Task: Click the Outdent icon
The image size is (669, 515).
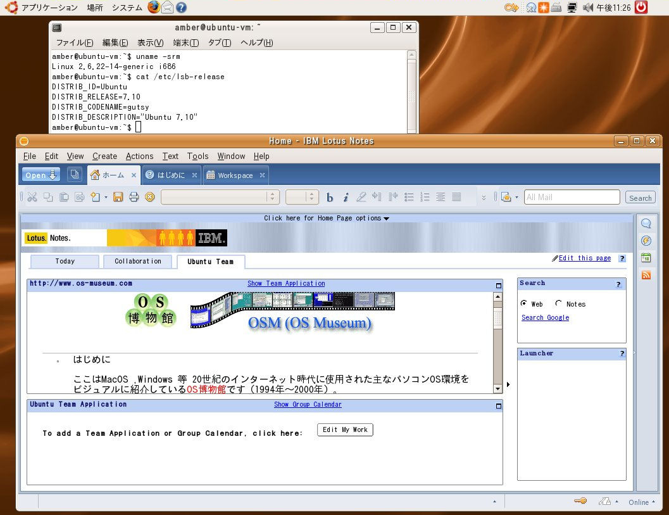Action: pyautogui.click(x=393, y=197)
